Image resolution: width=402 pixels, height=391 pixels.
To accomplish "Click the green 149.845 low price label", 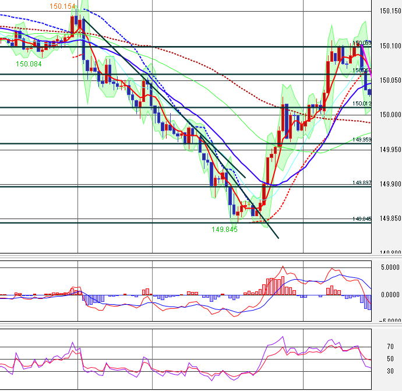I will point(224,230).
